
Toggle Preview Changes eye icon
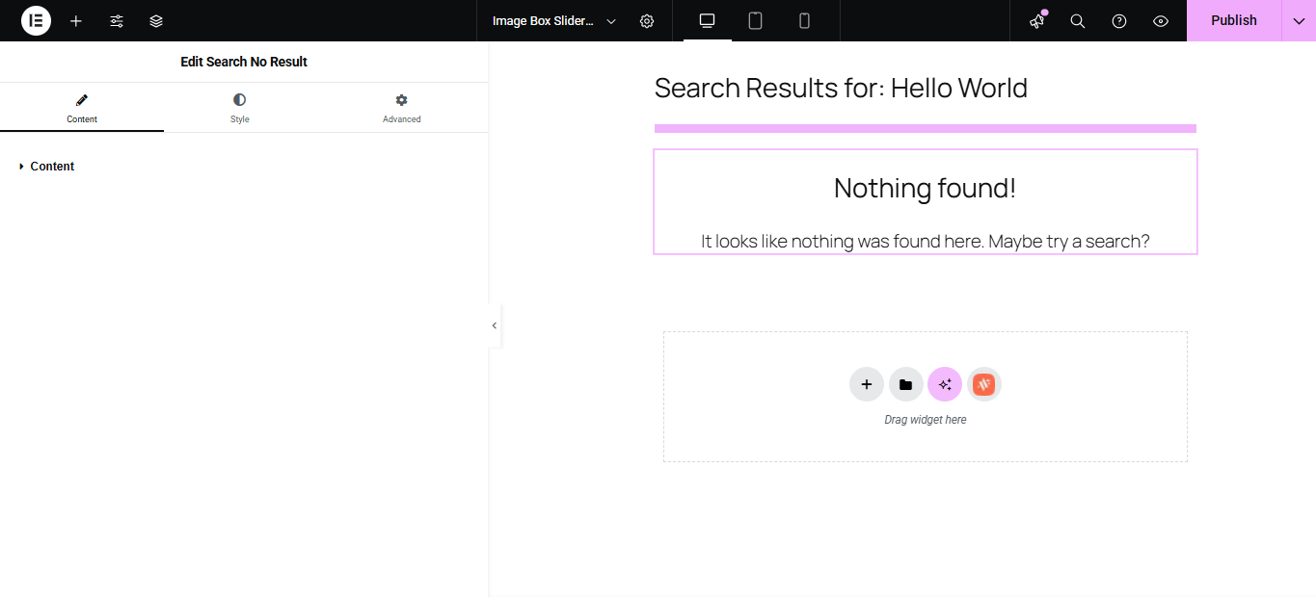1161,21
